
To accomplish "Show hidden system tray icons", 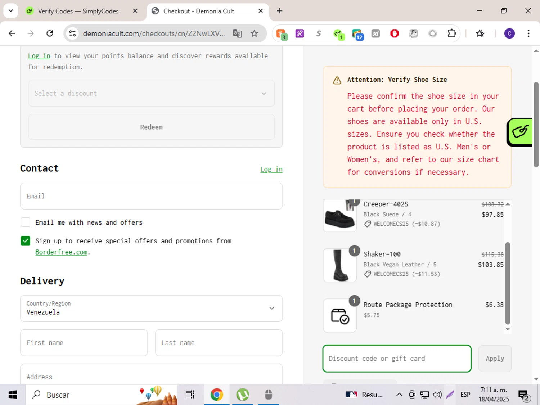I will coord(399,395).
